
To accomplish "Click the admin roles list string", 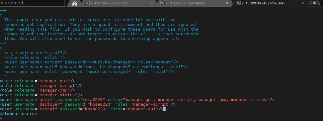I will pyautogui.click(x=196, y=100).
